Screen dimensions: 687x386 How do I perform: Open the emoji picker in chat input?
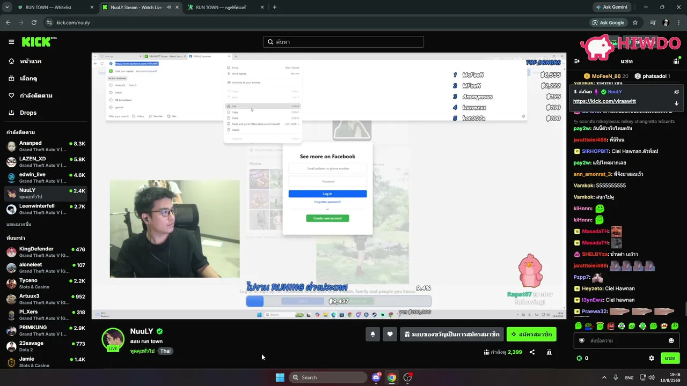[671, 340]
